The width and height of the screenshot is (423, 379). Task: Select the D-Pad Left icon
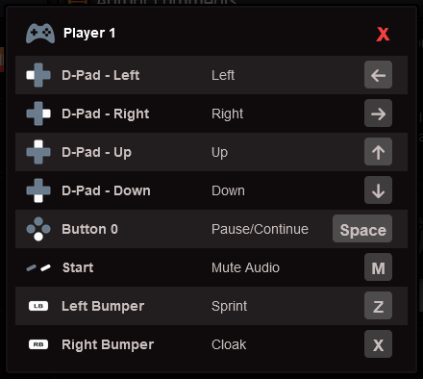point(38,75)
